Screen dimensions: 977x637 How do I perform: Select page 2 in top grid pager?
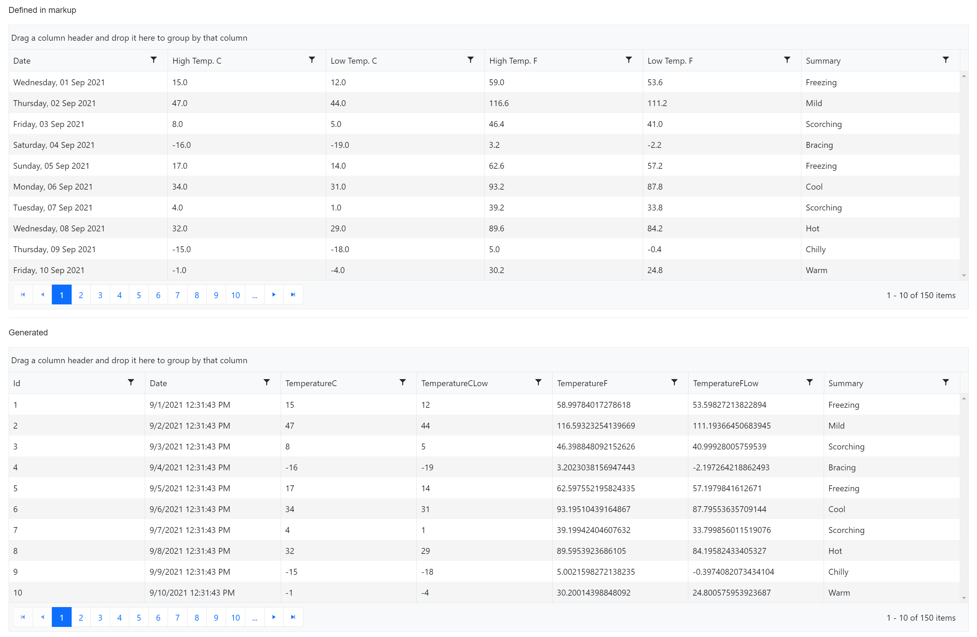(x=81, y=295)
